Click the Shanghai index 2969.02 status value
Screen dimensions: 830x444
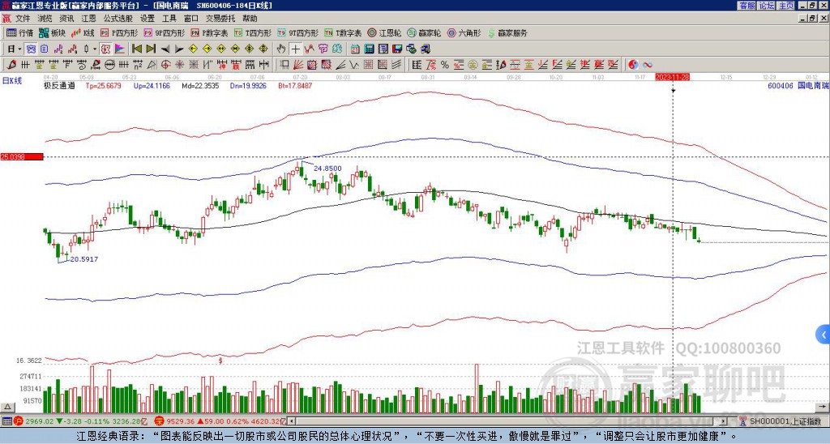pos(39,421)
